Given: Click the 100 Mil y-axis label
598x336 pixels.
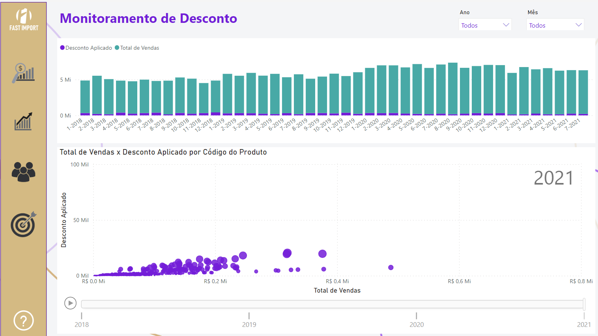Looking at the screenshot, I should pos(79,164).
